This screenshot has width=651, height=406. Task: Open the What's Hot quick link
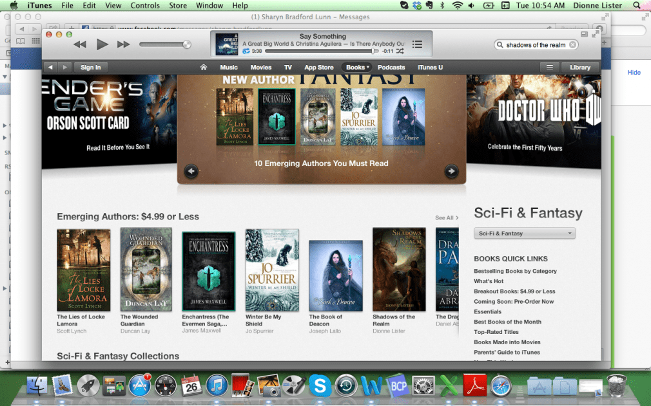click(x=489, y=281)
